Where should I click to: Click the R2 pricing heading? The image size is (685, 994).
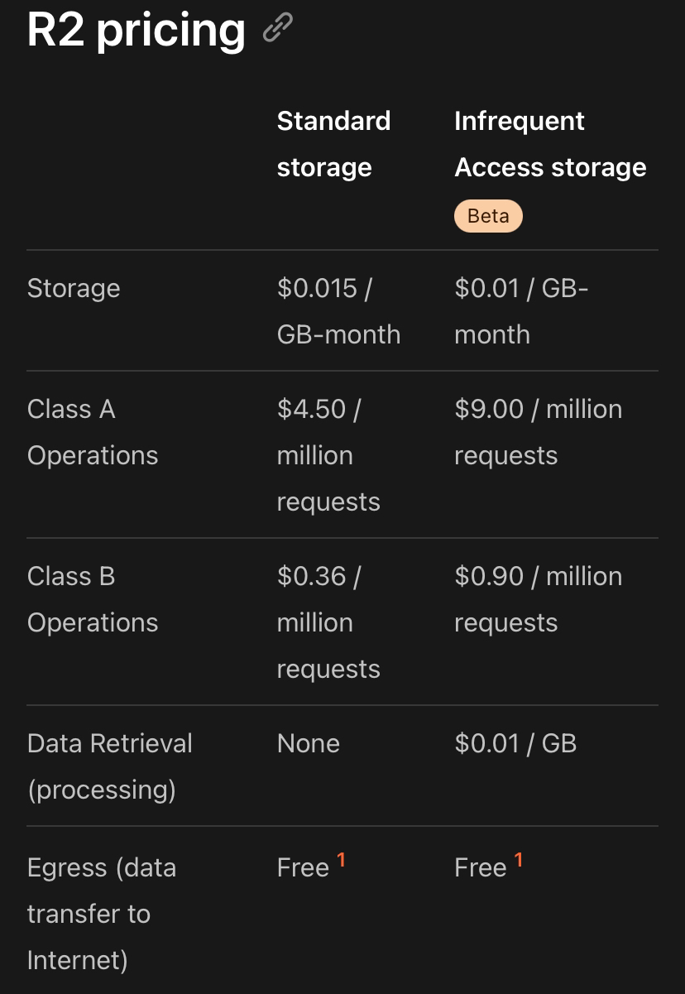[x=137, y=30]
